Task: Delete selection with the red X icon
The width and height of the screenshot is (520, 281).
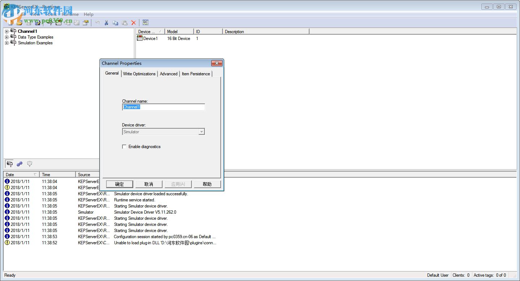Action: click(x=134, y=23)
